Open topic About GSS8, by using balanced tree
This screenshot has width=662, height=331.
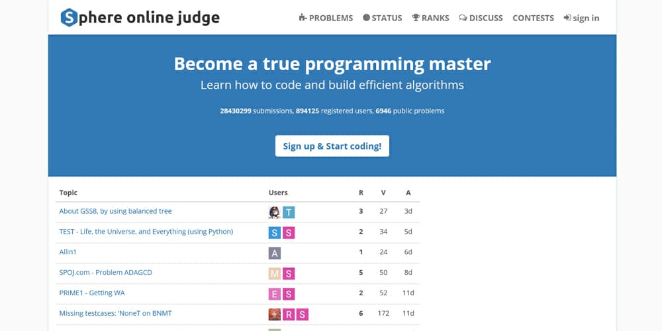pyautogui.click(x=115, y=211)
